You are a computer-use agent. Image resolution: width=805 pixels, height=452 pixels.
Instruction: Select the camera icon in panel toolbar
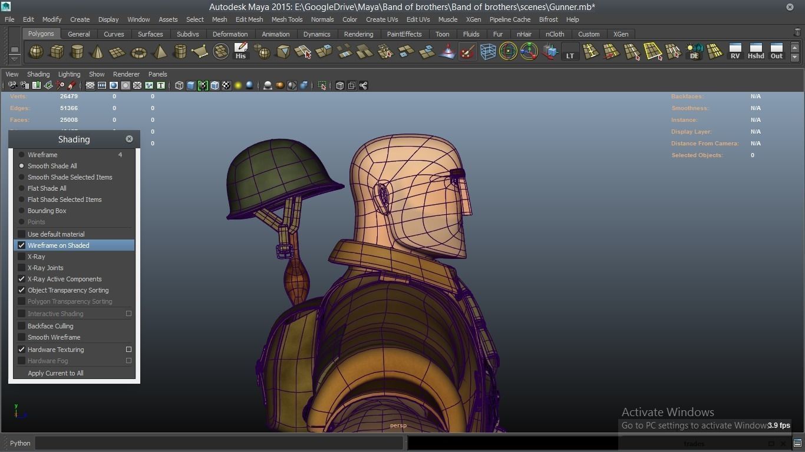pos(12,85)
